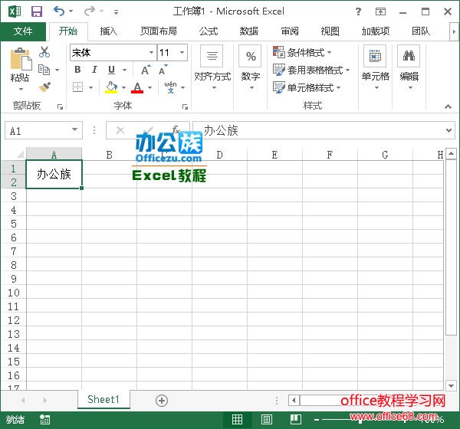Image resolution: width=460 pixels, height=429 pixels.
Task: Click vertical scrollbar down arrow
Action: tap(451, 385)
